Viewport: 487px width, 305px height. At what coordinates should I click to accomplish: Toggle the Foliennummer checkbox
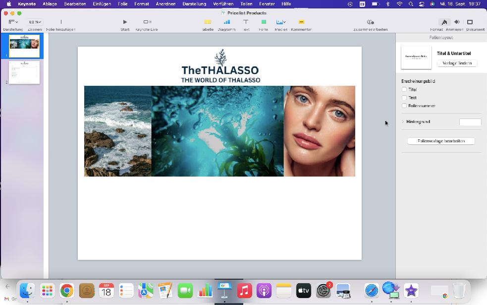point(404,106)
